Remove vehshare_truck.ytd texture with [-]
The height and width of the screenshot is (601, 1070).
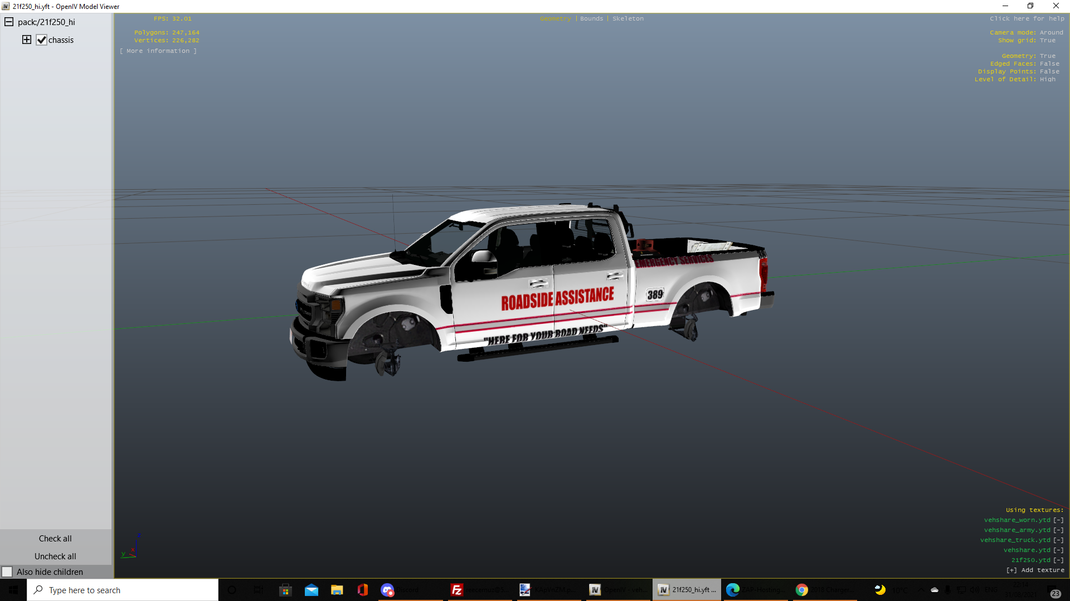coord(1058,540)
